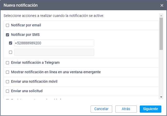This screenshot has width=167, height=116.
Task: Click the empty second SMS phone field
Action: coord(54,52)
